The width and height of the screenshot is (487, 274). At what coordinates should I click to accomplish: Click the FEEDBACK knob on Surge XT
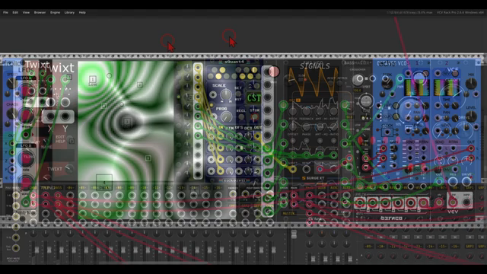(x=306, y=111)
